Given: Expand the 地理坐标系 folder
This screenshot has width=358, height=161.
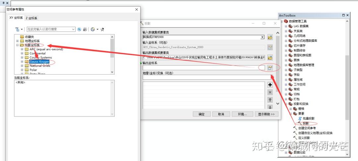Looking at the screenshot, I should pos(18,41).
